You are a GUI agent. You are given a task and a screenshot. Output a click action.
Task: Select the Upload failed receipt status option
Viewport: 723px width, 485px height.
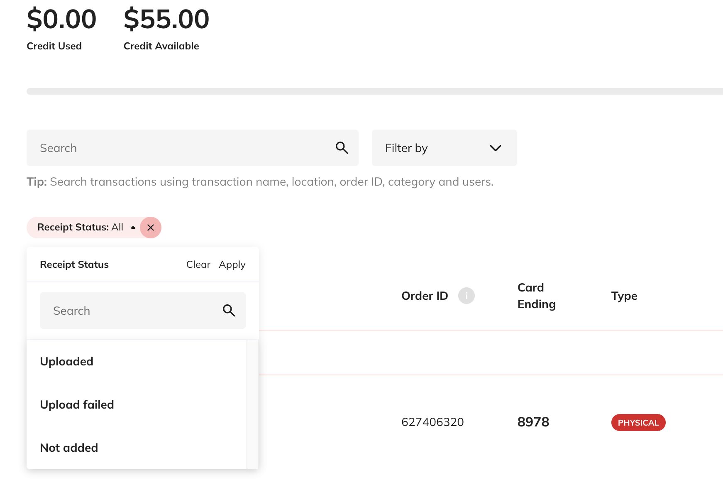pyautogui.click(x=77, y=404)
